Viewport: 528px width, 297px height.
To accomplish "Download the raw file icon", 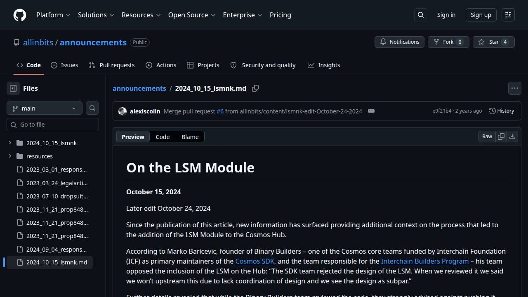I will [x=512, y=137].
